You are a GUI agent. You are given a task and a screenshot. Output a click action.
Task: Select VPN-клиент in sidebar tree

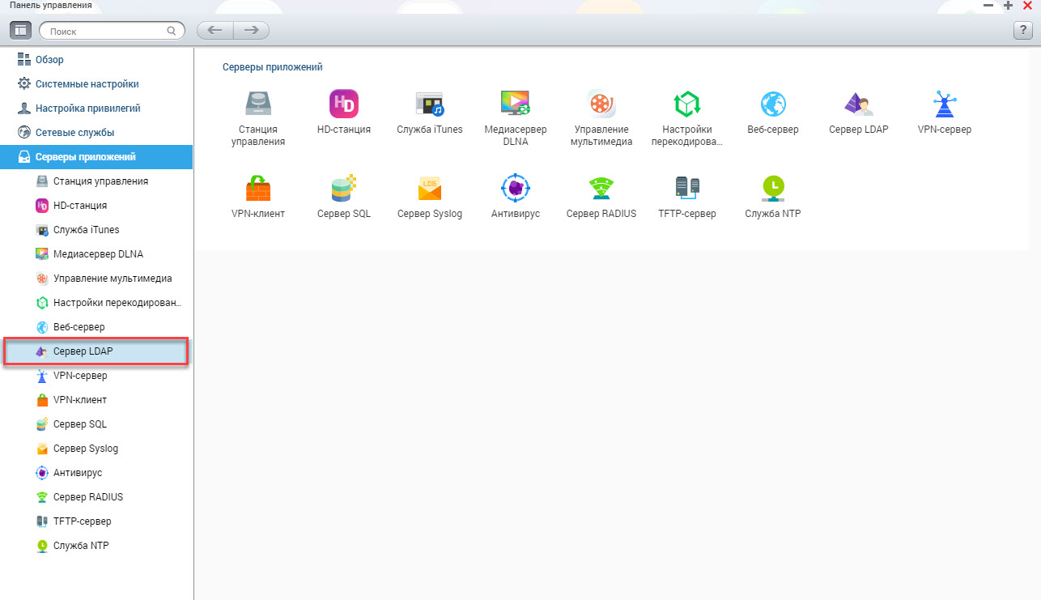point(97,400)
